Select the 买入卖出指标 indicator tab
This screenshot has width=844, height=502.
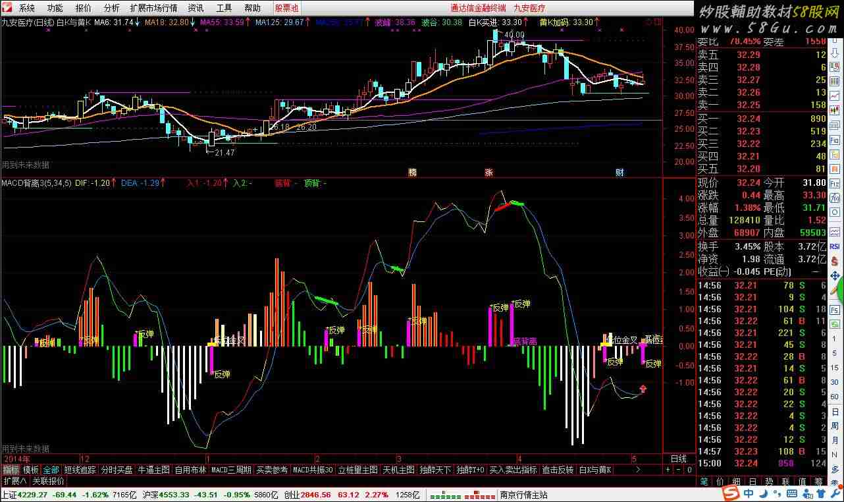(514, 470)
